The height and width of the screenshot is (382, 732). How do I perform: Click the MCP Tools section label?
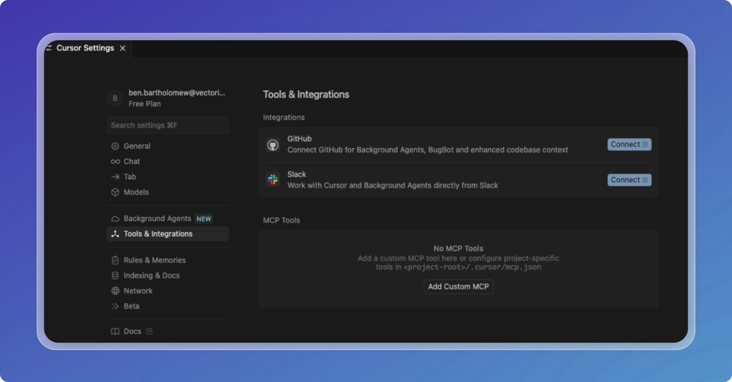pyautogui.click(x=281, y=221)
